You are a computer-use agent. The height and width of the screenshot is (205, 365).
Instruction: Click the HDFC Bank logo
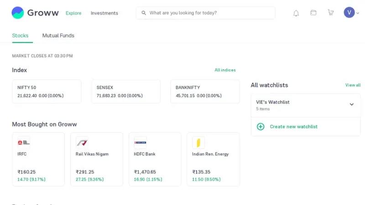(x=140, y=143)
